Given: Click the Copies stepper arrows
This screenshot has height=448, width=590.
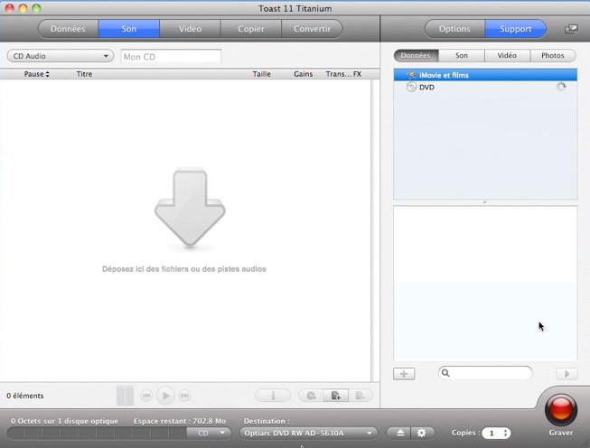Looking at the screenshot, I should coord(506,433).
